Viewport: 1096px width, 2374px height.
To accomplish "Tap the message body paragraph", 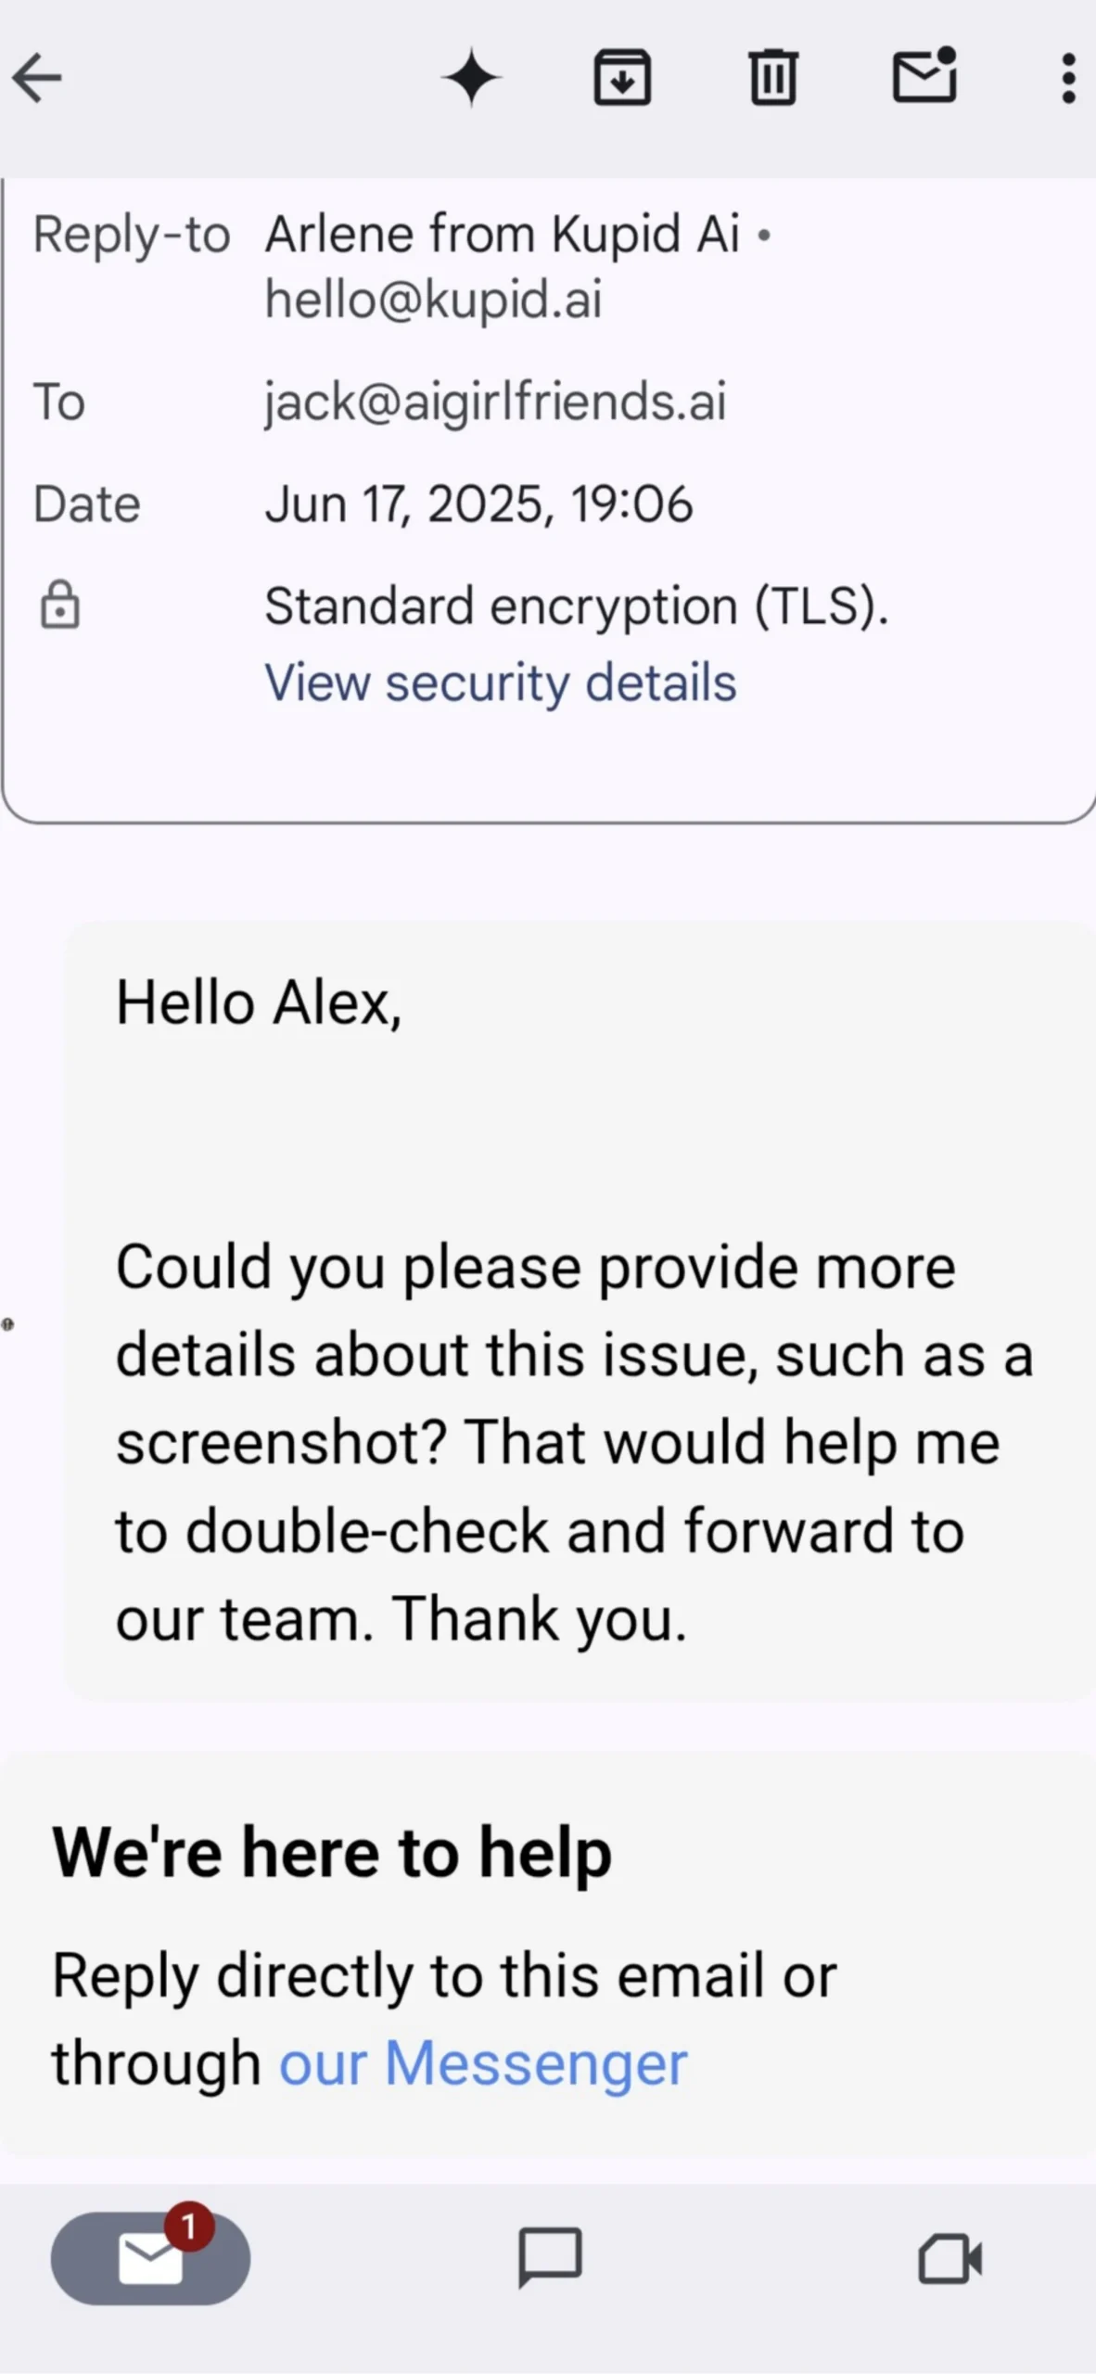I will [x=573, y=1442].
